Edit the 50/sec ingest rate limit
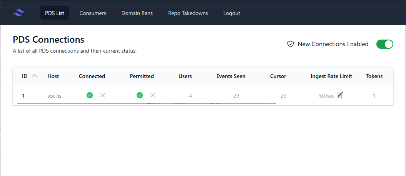Viewport: 406px width, 176px height. 339,95
